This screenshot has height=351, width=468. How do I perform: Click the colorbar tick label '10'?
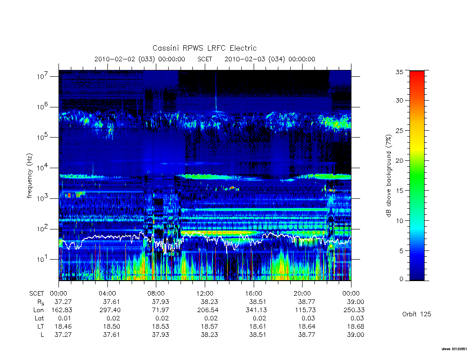click(x=399, y=221)
